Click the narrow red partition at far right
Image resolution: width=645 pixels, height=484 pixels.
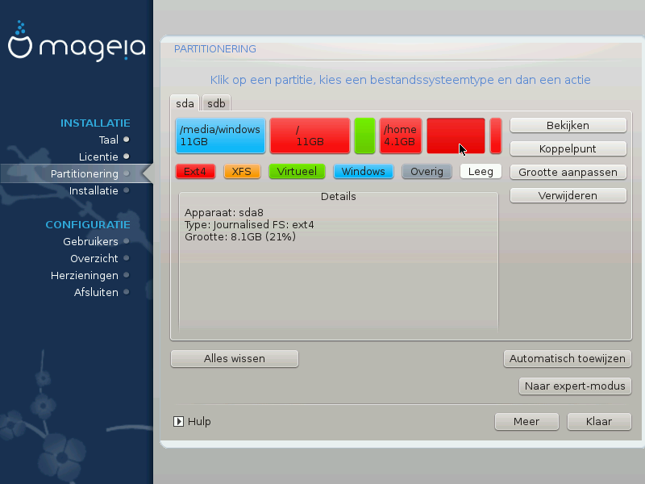(496, 136)
